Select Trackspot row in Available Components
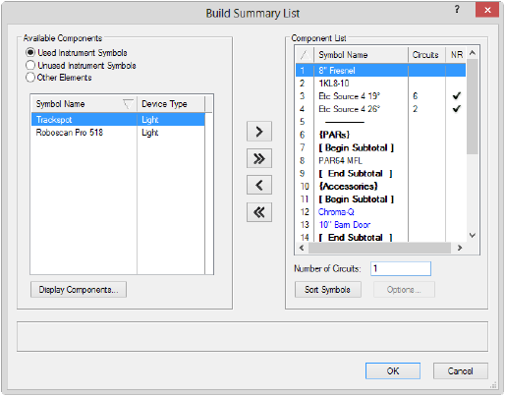Screen dimensions: 505x396 coord(118,120)
